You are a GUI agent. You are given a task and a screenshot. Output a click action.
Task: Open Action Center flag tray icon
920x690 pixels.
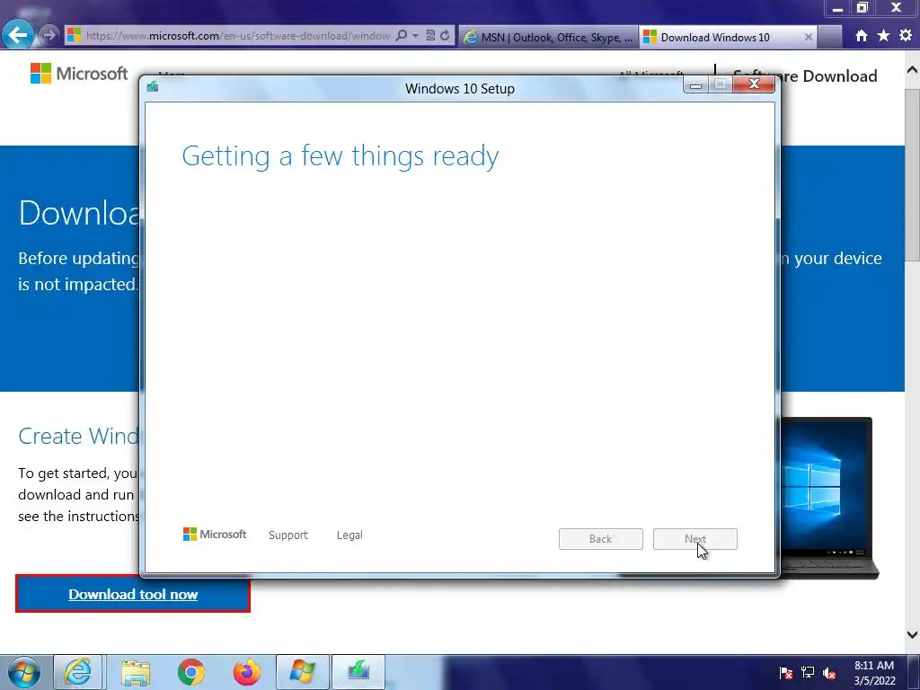point(785,673)
